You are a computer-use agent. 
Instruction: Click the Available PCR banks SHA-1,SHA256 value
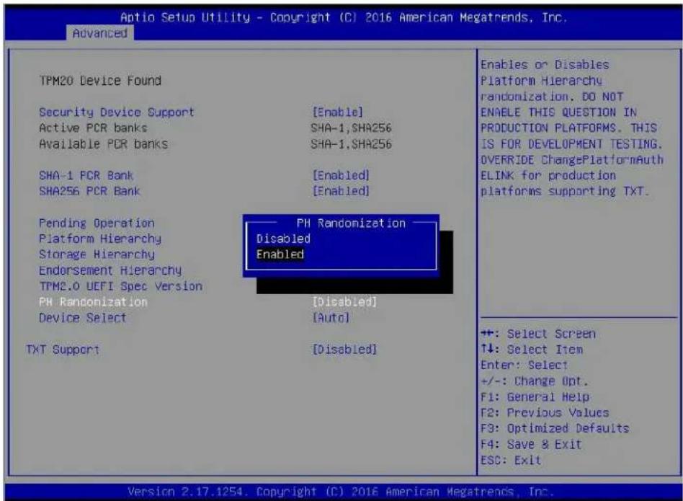click(x=351, y=144)
